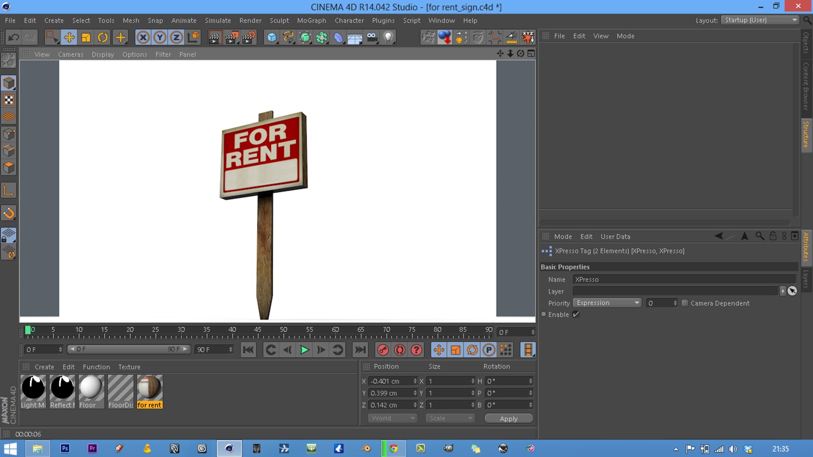Select Texture mode icon in left sidebar
The height and width of the screenshot is (457, 813).
[x=9, y=100]
